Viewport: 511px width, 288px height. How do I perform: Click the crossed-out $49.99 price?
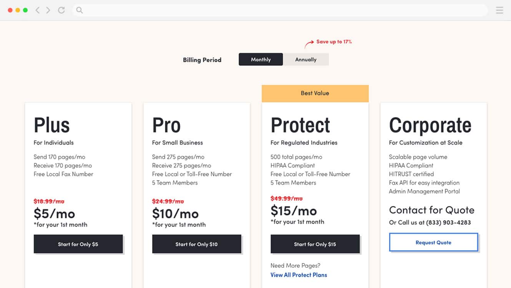pos(285,198)
